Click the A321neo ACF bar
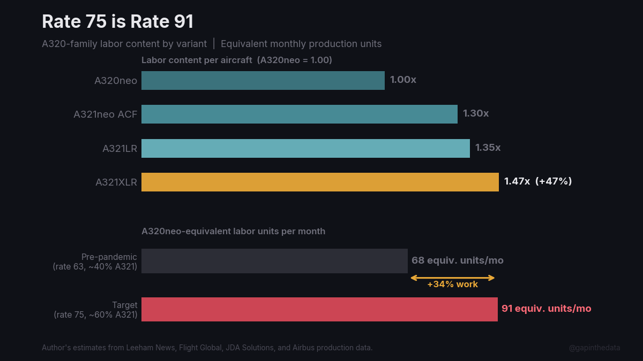This screenshot has width=643, height=361. point(299,114)
